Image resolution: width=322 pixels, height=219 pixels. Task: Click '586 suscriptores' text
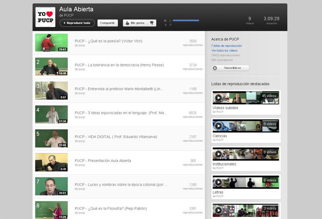[x=222, y=60]
